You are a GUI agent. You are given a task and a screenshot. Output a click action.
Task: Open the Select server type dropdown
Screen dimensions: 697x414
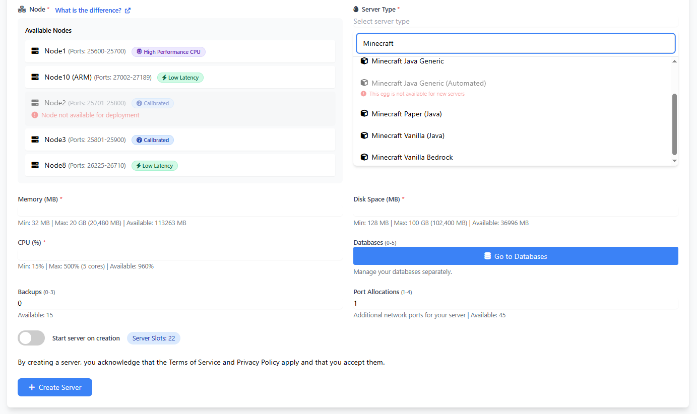tap(516, 22)
